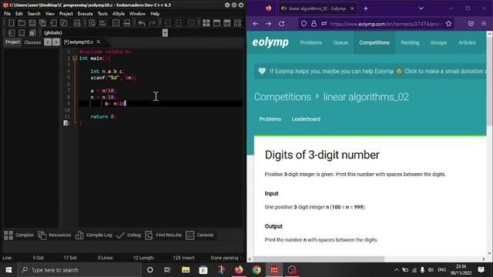Open the Project menu
This screenshot has width=493, height=277.
click(66, 14)
